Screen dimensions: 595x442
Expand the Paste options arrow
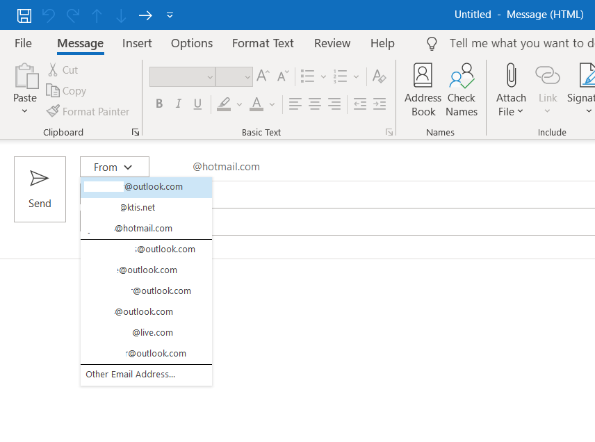(24, 110)
